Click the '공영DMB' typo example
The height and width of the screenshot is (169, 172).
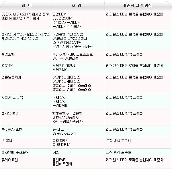pyautogui.click(x=60, y=105)
